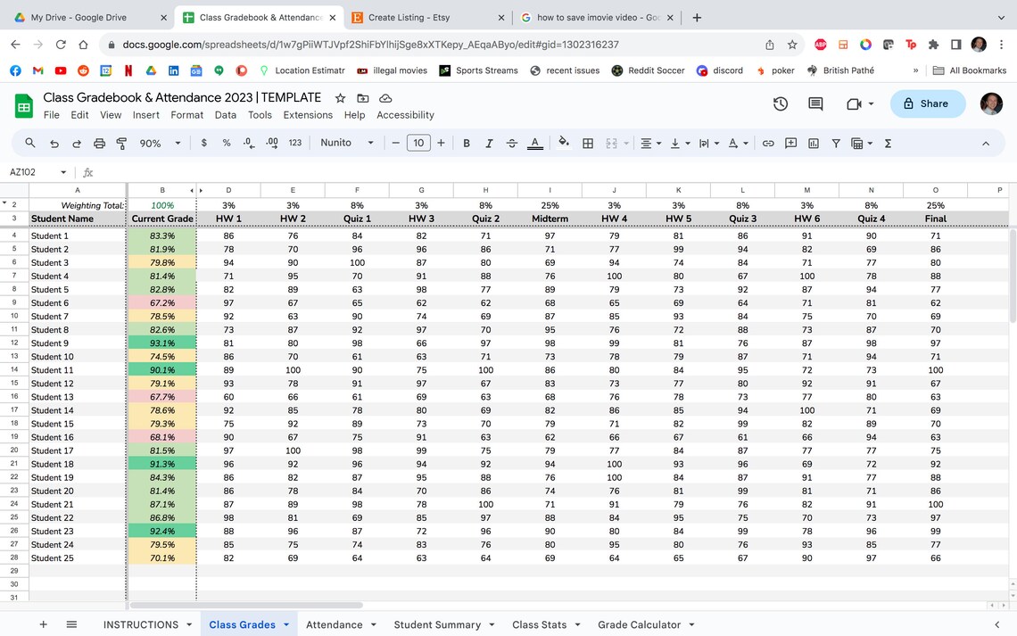Click the format as percent icon
1017x636 pixels.
227,143
